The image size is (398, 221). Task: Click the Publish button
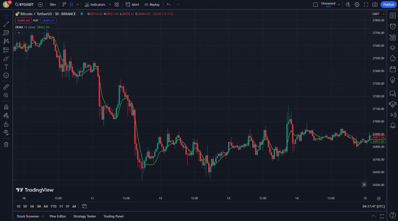(388, 5)
